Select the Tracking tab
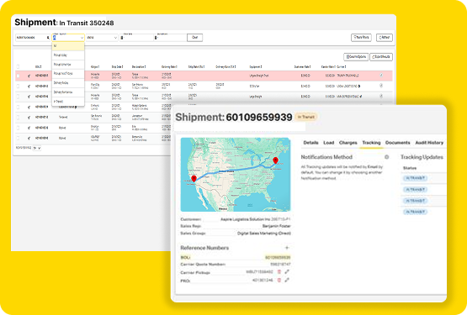 point(371,143)
